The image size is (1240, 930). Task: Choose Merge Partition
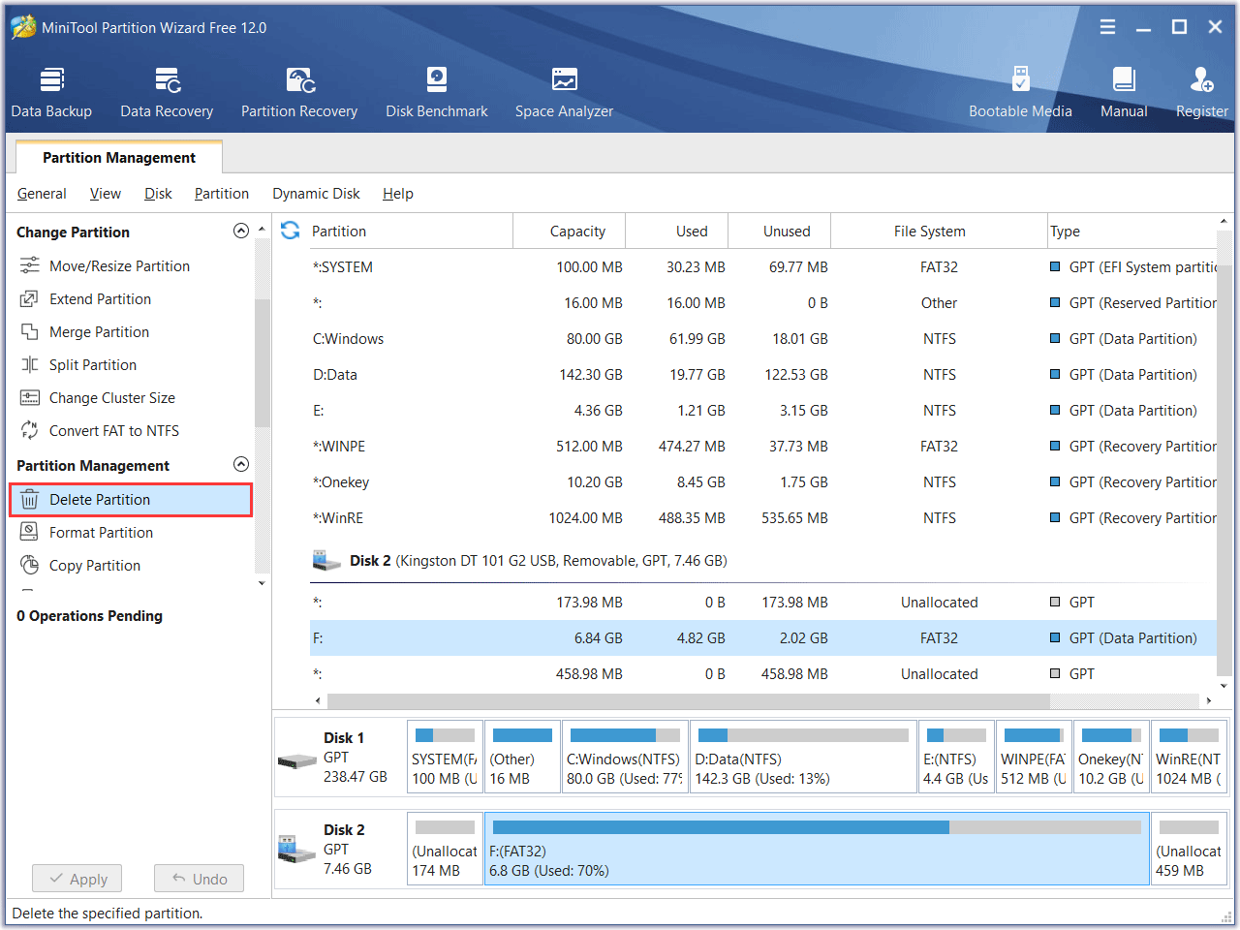coord(99,331)
